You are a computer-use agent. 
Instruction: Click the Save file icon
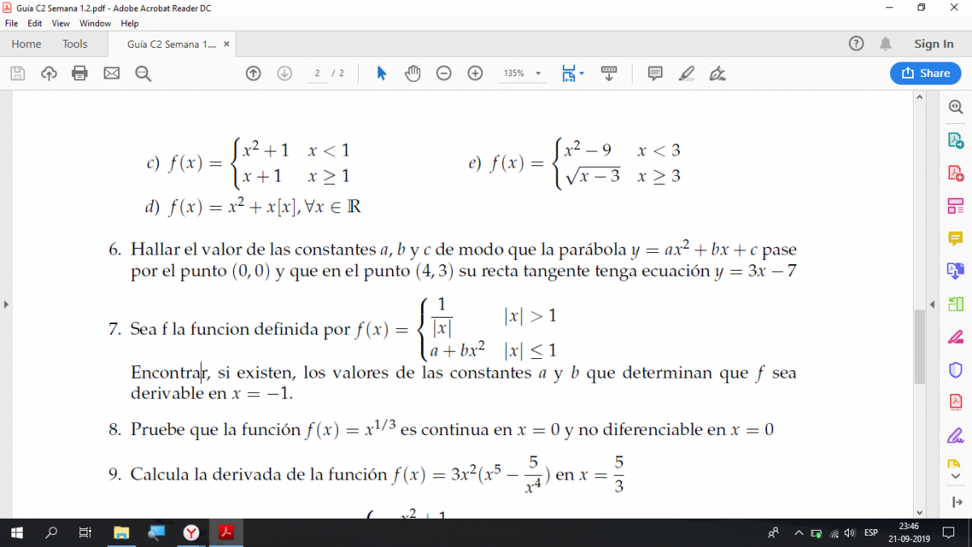coord(18,74)
